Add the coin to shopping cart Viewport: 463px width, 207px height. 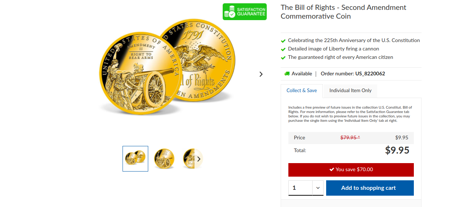click(370, 188)
